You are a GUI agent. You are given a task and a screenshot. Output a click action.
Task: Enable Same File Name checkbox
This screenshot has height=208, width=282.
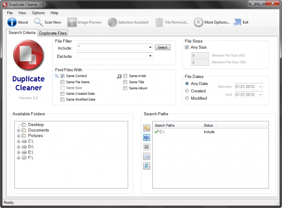point(62,82)
